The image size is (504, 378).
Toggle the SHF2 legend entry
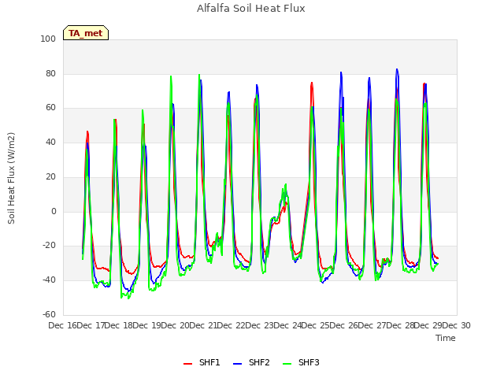coord(251,363)
